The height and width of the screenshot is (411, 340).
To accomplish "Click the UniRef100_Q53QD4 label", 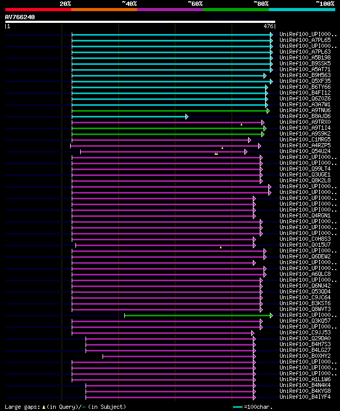I will click(x=305, y=292).
